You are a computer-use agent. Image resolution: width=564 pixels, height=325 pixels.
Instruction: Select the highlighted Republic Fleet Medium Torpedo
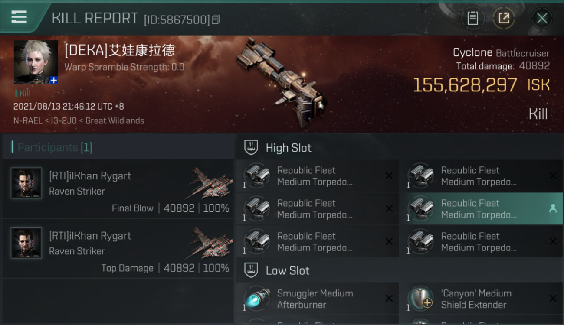point(481,209)
